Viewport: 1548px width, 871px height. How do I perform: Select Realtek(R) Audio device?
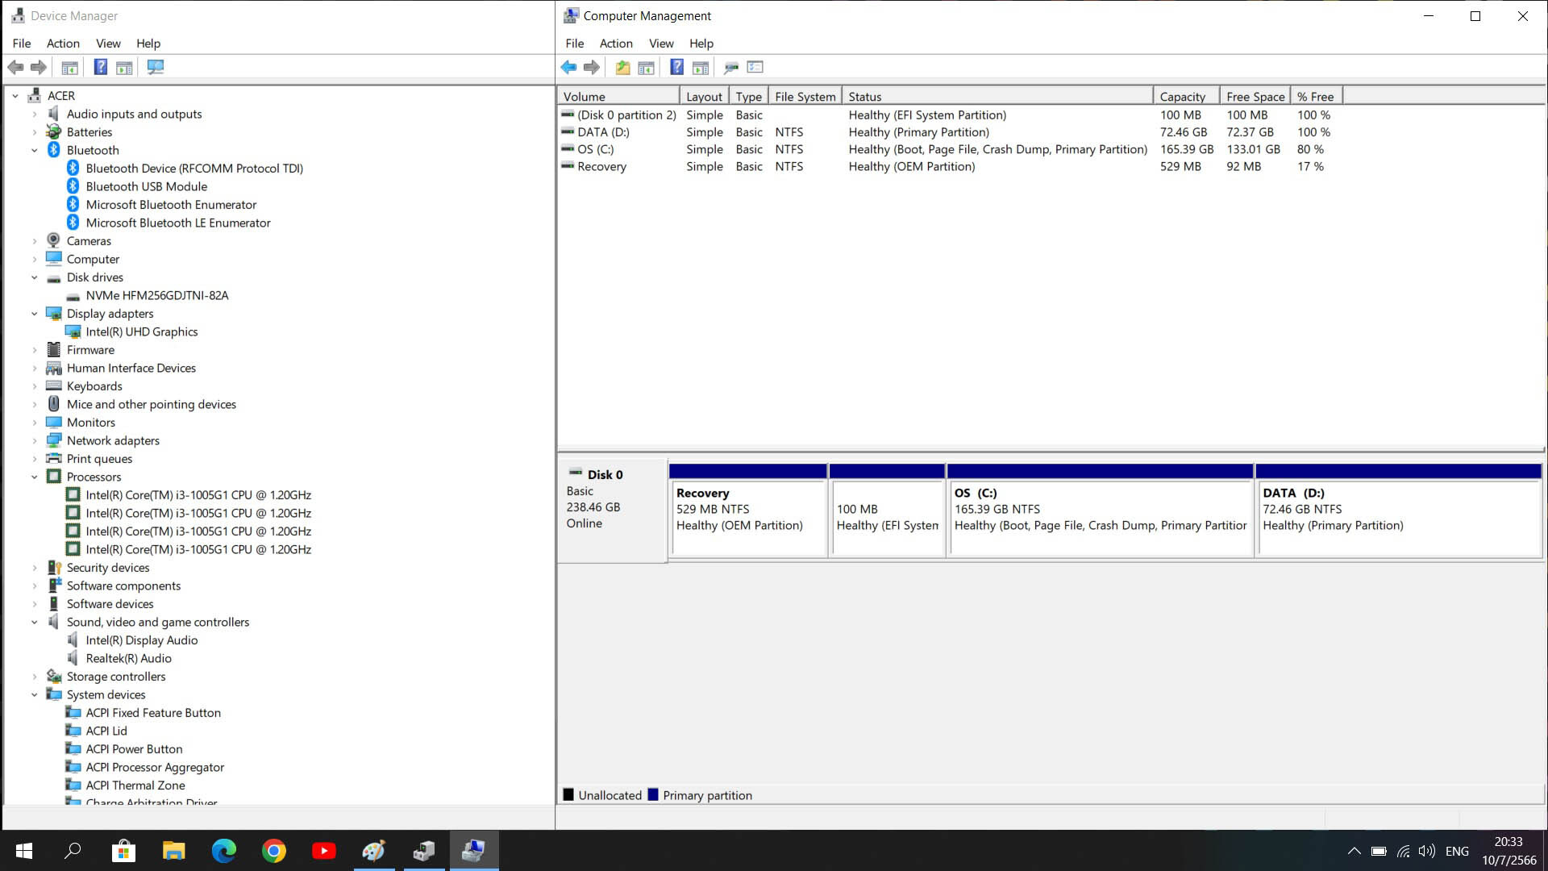[x=129, y=659]
